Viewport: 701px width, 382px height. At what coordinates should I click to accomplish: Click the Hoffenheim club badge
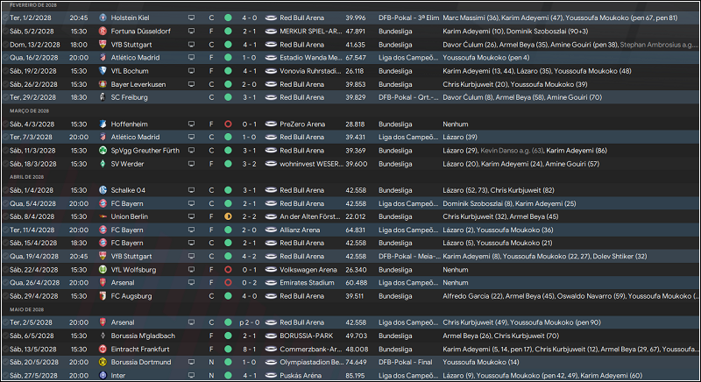[x=103, y=124]
